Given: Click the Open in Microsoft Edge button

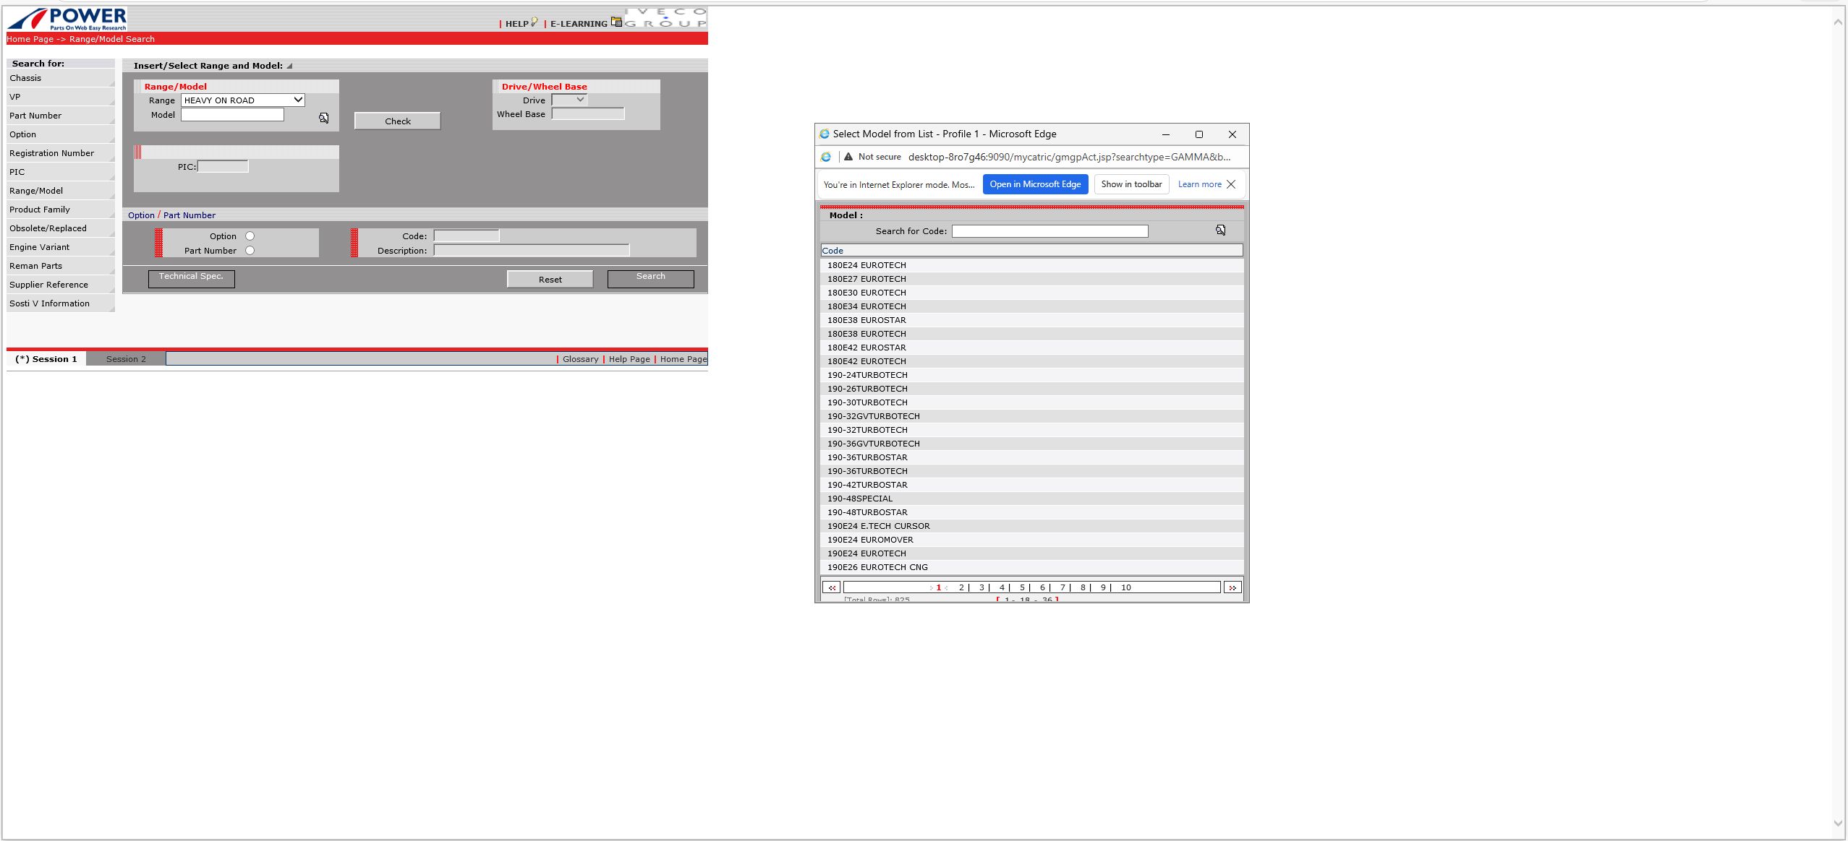Looking at the screenshot, I should click(x=1034, y=184).
